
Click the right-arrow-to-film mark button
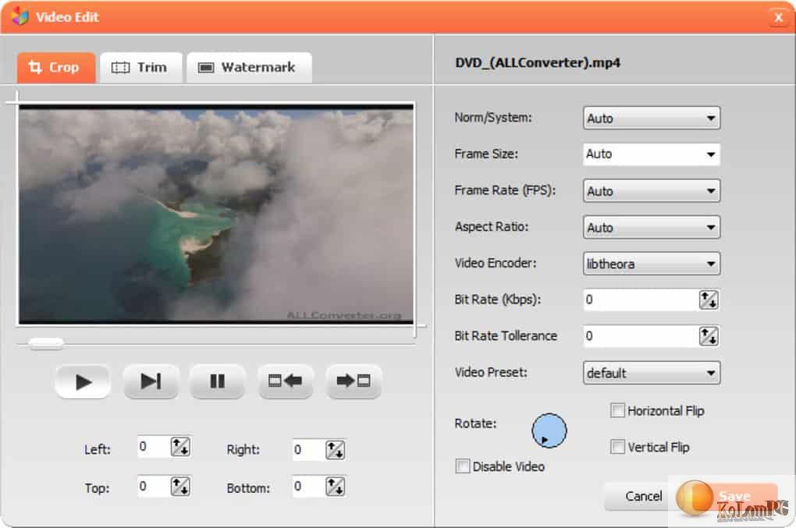point(354,381)
